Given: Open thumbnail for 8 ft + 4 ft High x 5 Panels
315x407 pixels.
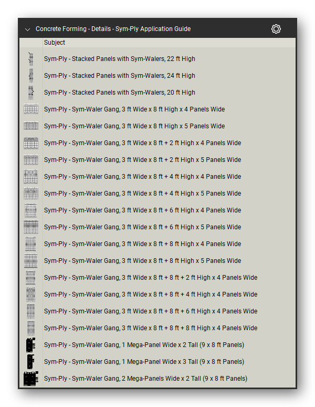Looking at the screenshot, I should click(31, 194).
